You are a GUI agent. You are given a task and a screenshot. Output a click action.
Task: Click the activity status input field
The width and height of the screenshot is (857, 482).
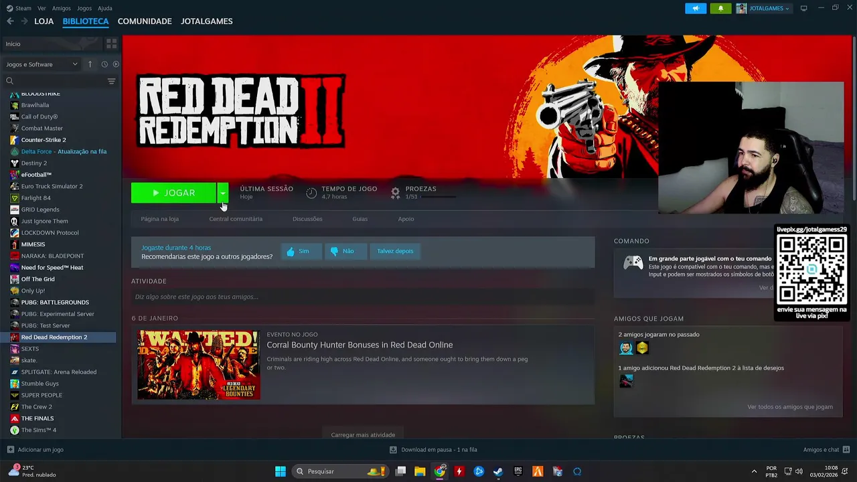coord(363,297)
